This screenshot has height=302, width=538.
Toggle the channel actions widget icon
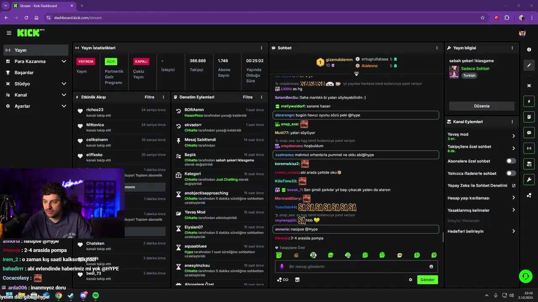pyautogui.click(x=529, y=164)
